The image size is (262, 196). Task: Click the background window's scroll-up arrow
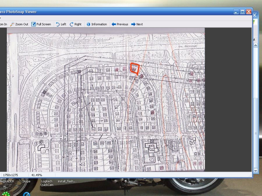tap(256, 45)
